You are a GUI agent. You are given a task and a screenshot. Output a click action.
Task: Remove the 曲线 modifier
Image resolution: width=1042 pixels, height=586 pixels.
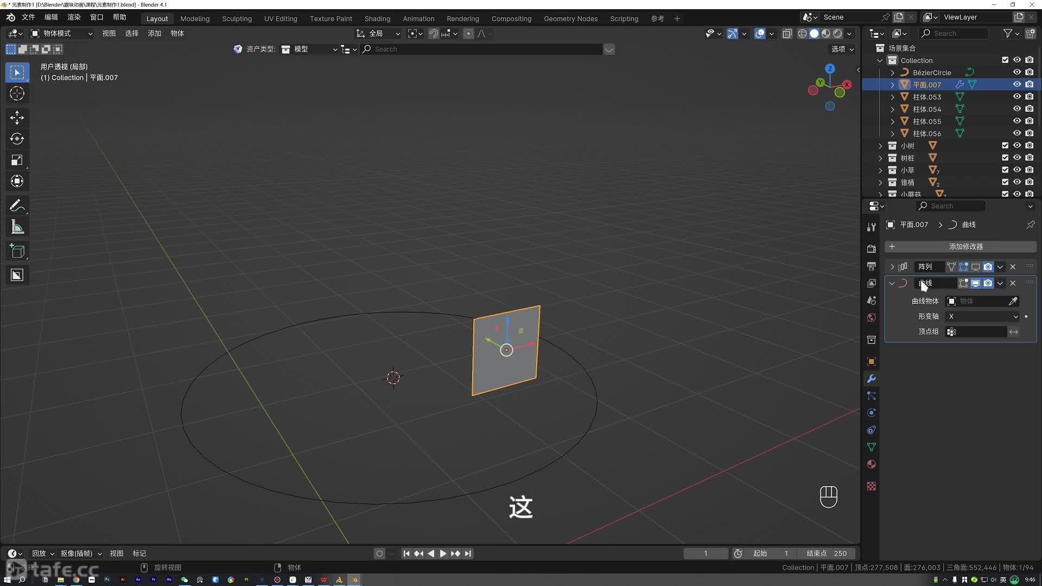tap(1013, 283)
